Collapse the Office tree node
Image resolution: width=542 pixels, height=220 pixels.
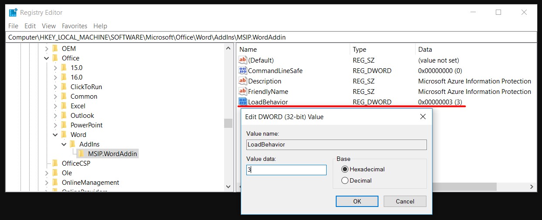pyautogui.click(x=46, y=58)
